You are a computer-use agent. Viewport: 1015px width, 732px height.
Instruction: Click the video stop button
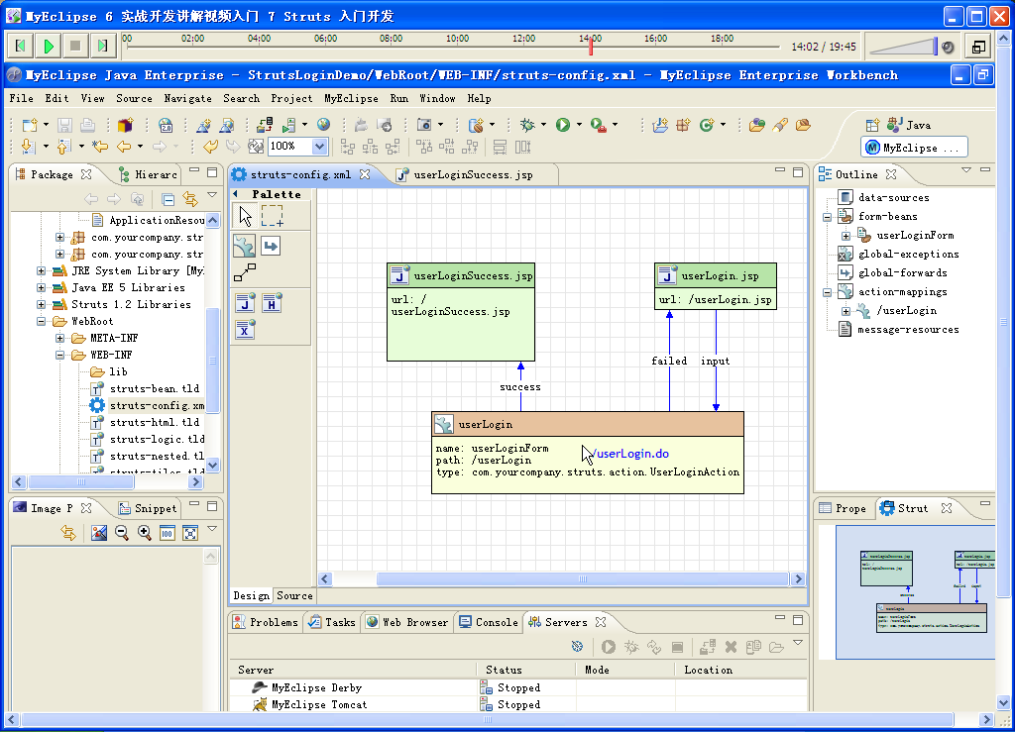75,46
